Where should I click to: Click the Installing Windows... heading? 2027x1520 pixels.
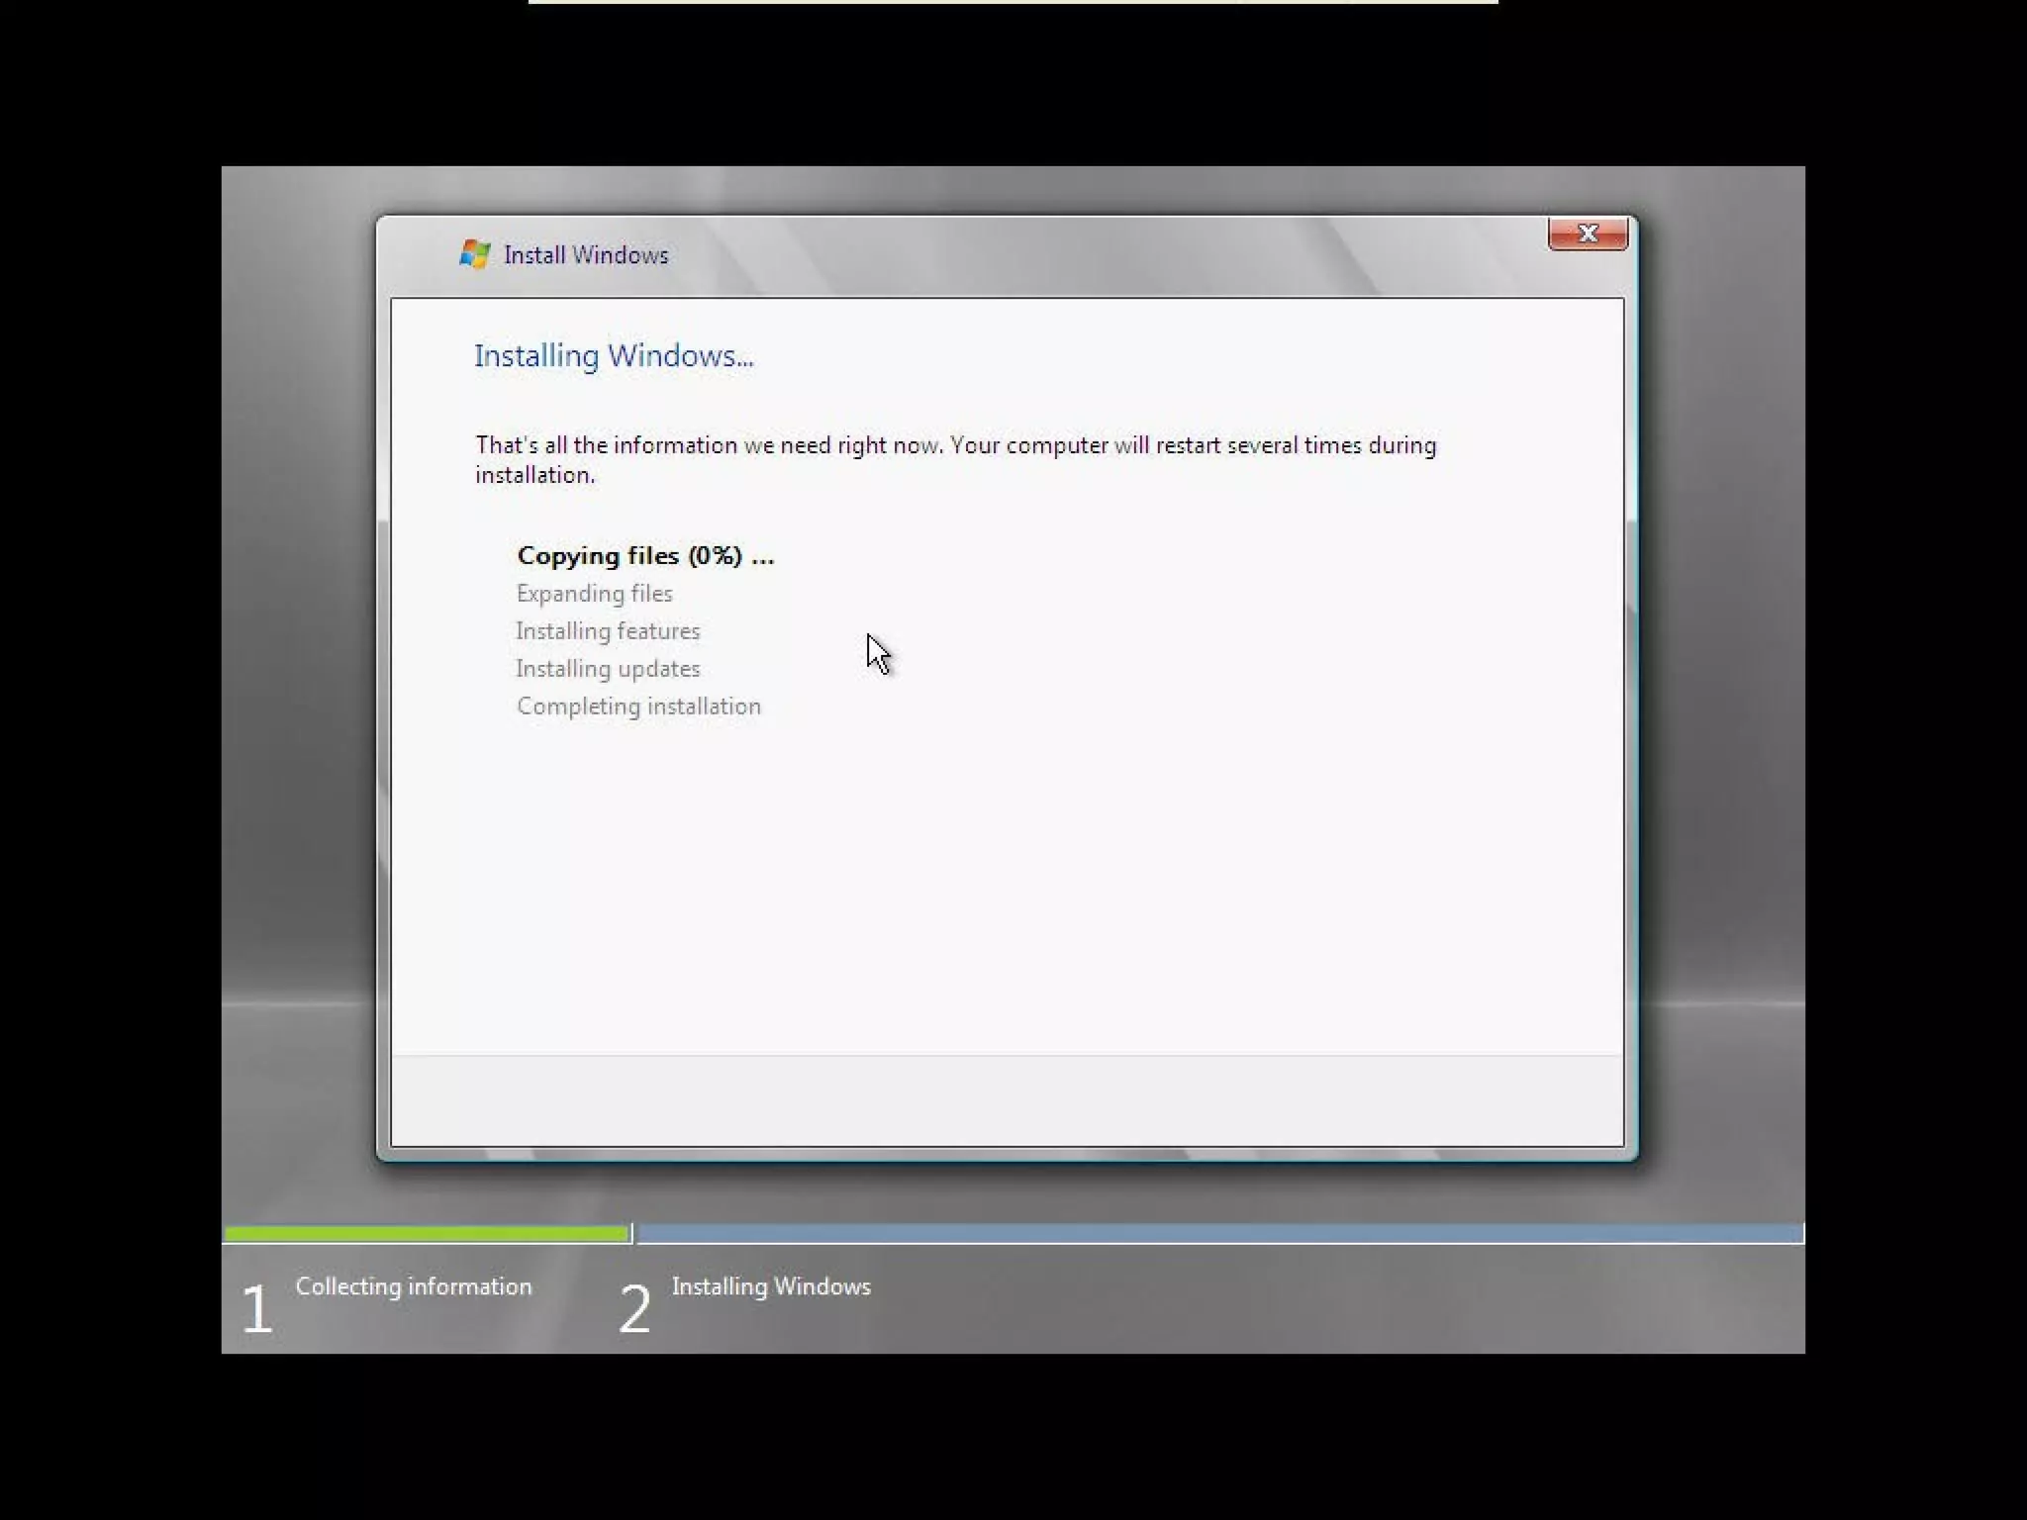pyautogui.click(x=614, y=356)
